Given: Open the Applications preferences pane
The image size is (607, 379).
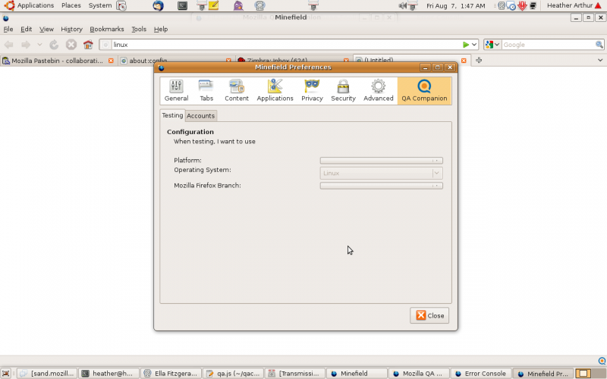Looking at the screenshot, I should (x=275, y=90).
